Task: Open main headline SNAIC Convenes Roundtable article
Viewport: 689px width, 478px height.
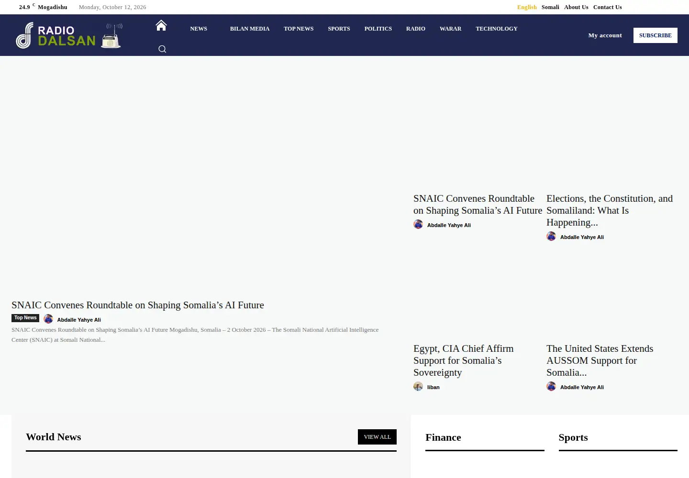Action: [138, 305]
